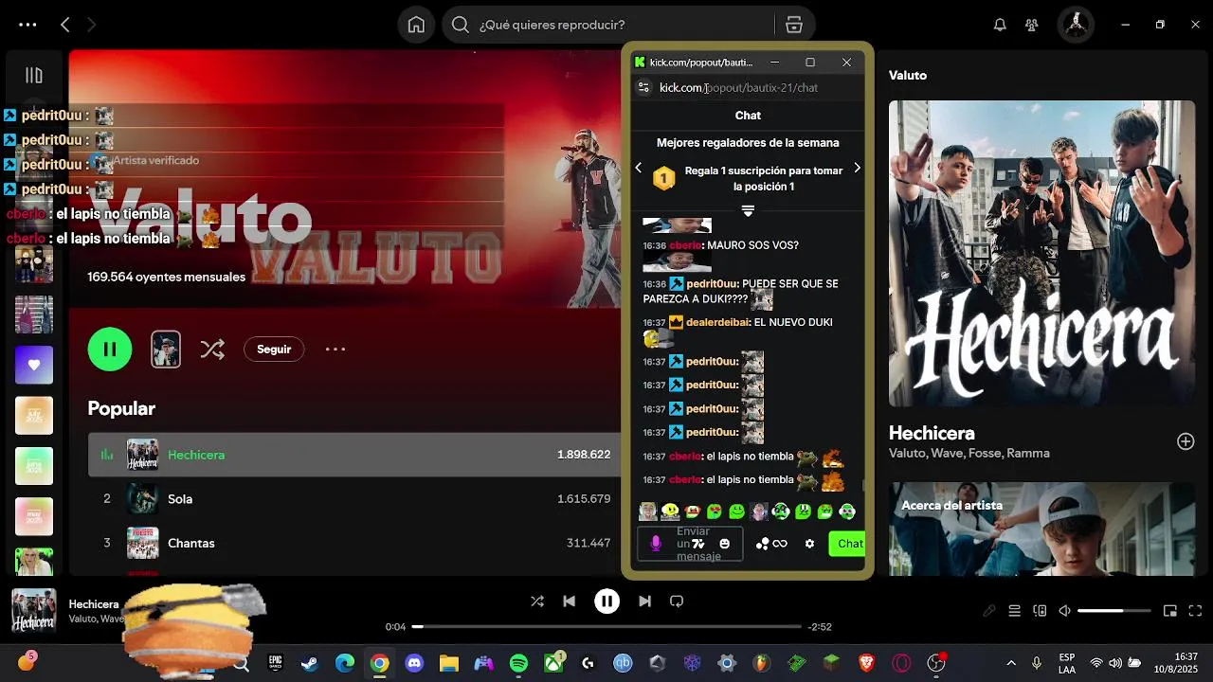
Task: Open more options beside Seguir
Action: click(335, 350)
